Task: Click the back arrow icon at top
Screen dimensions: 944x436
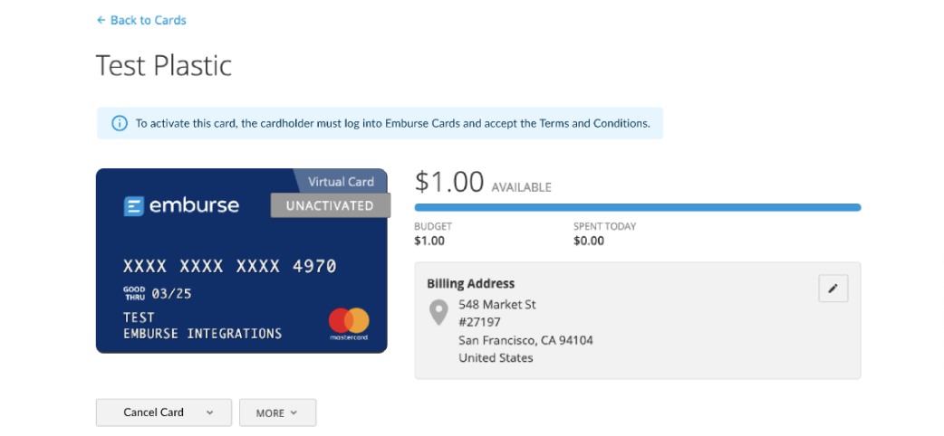Action: (x=101, y=20)
